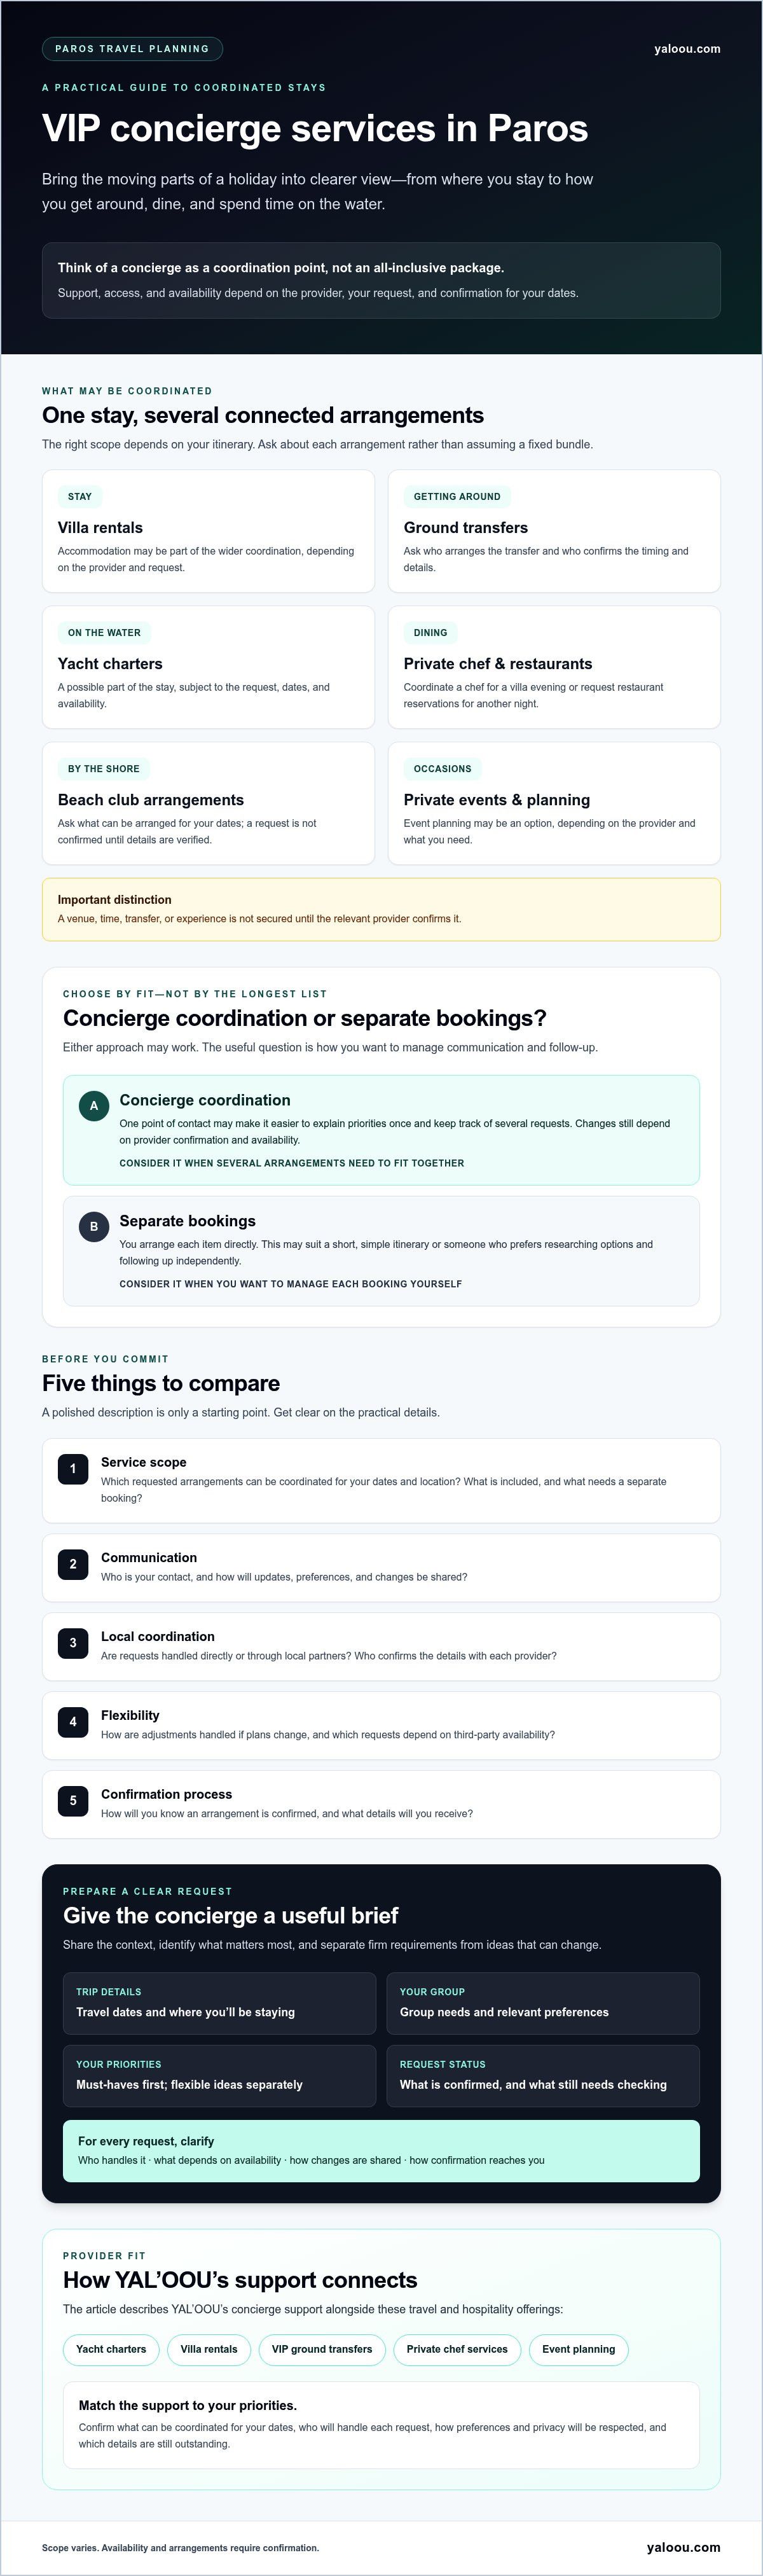Click the Private chef services pill
763x2576 pixels.
pos(457,2349)
